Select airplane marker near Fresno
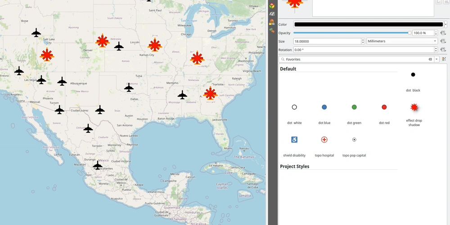 click(x=19, y=71)
